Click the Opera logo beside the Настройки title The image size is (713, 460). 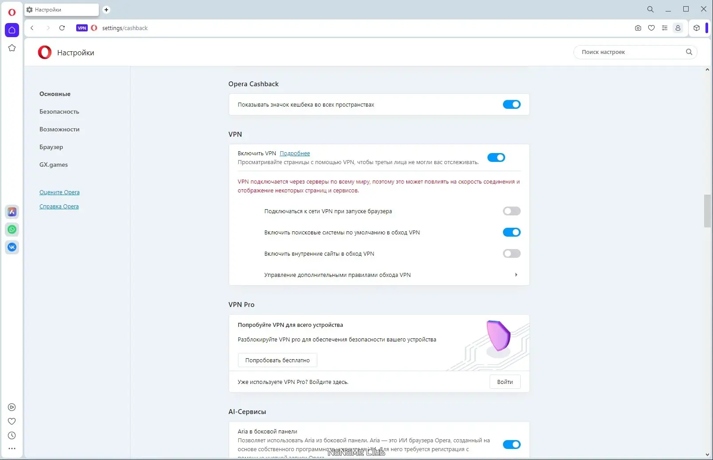45,52
